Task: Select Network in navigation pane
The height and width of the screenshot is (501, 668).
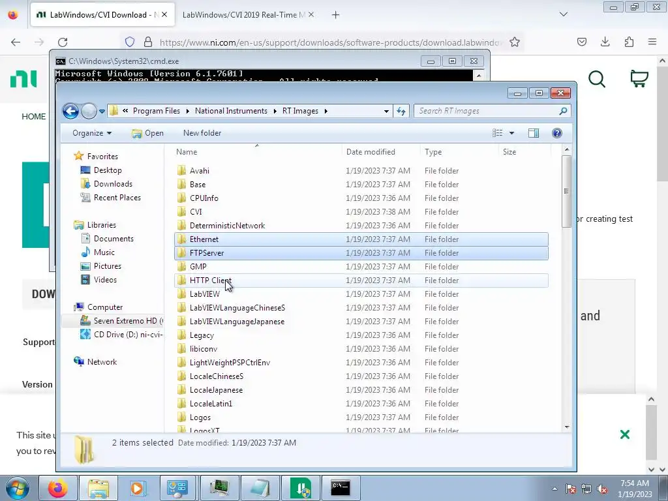Action: coord(102,361)
